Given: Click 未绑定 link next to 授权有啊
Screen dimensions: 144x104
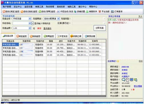Looking at the screenshot, I should [125, 73].
